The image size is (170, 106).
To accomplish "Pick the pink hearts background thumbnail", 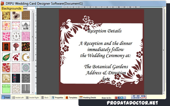I will pos(6,36).
